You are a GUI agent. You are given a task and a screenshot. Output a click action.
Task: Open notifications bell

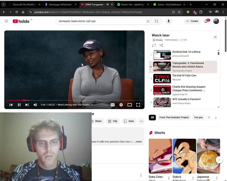[206, 21]
